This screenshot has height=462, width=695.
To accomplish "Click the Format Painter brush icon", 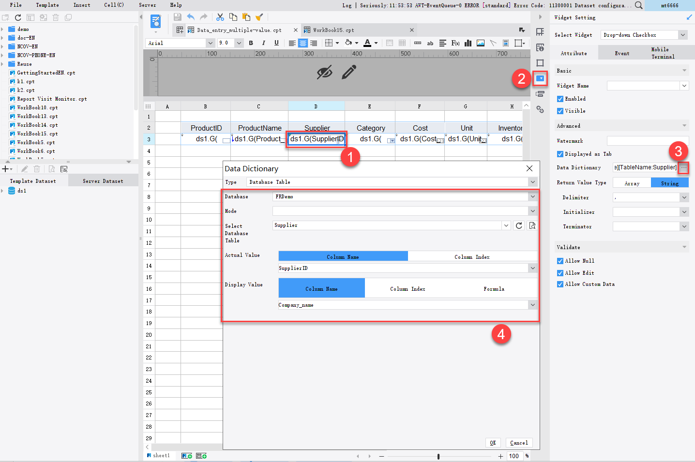I will coord(259,17).
